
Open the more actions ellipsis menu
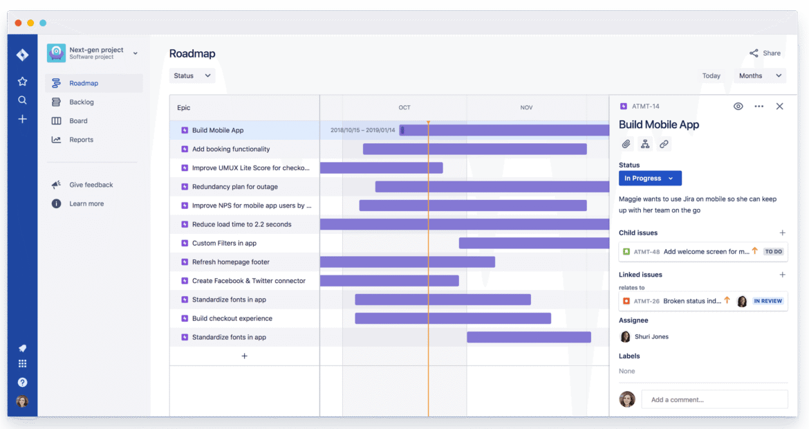[x=759, y=107]
